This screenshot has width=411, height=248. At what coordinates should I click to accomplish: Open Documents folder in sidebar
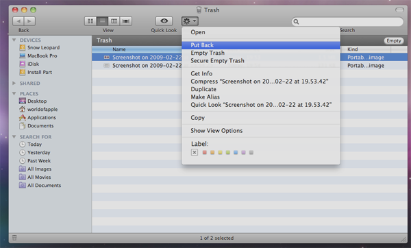(x=36, y=126)
